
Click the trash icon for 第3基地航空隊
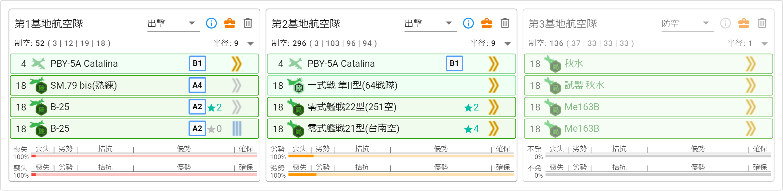tap(762, 23)
